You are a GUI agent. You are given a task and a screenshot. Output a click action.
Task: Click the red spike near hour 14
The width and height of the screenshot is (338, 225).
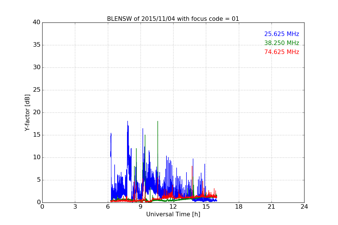192,166
